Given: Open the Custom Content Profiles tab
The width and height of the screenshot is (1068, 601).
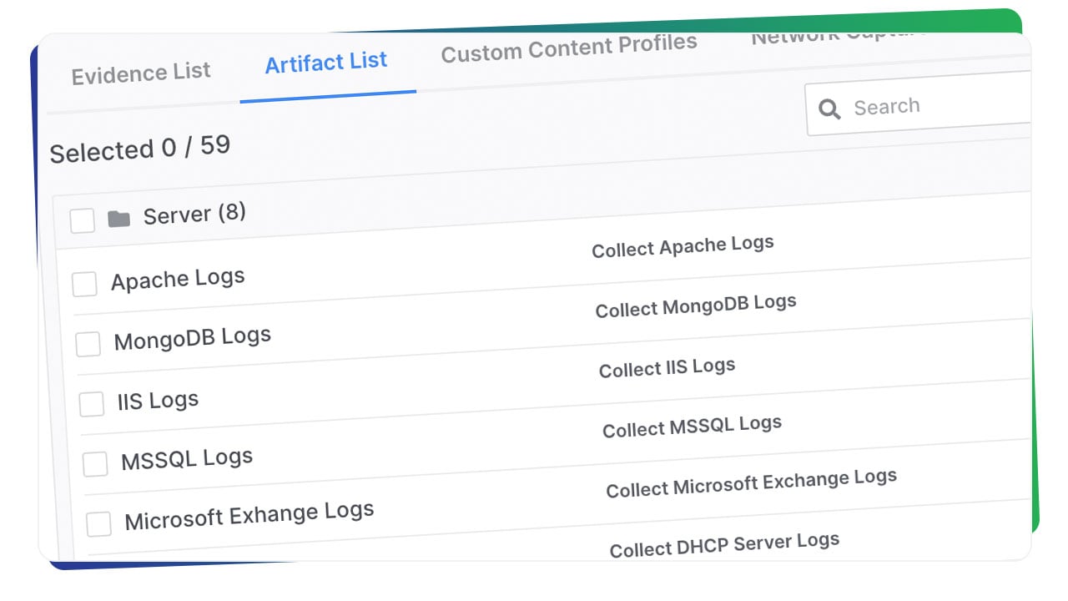Looking at the screenshot, I should pos(569,48).
